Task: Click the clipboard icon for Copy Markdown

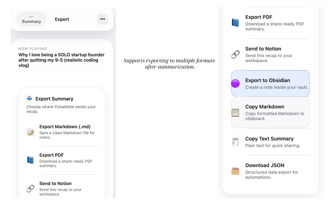Action: pos(235,112)
